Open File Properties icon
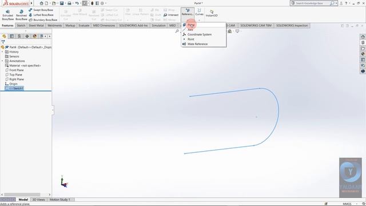The height and width of the screenshot is (206, 366). pos(97,3)
